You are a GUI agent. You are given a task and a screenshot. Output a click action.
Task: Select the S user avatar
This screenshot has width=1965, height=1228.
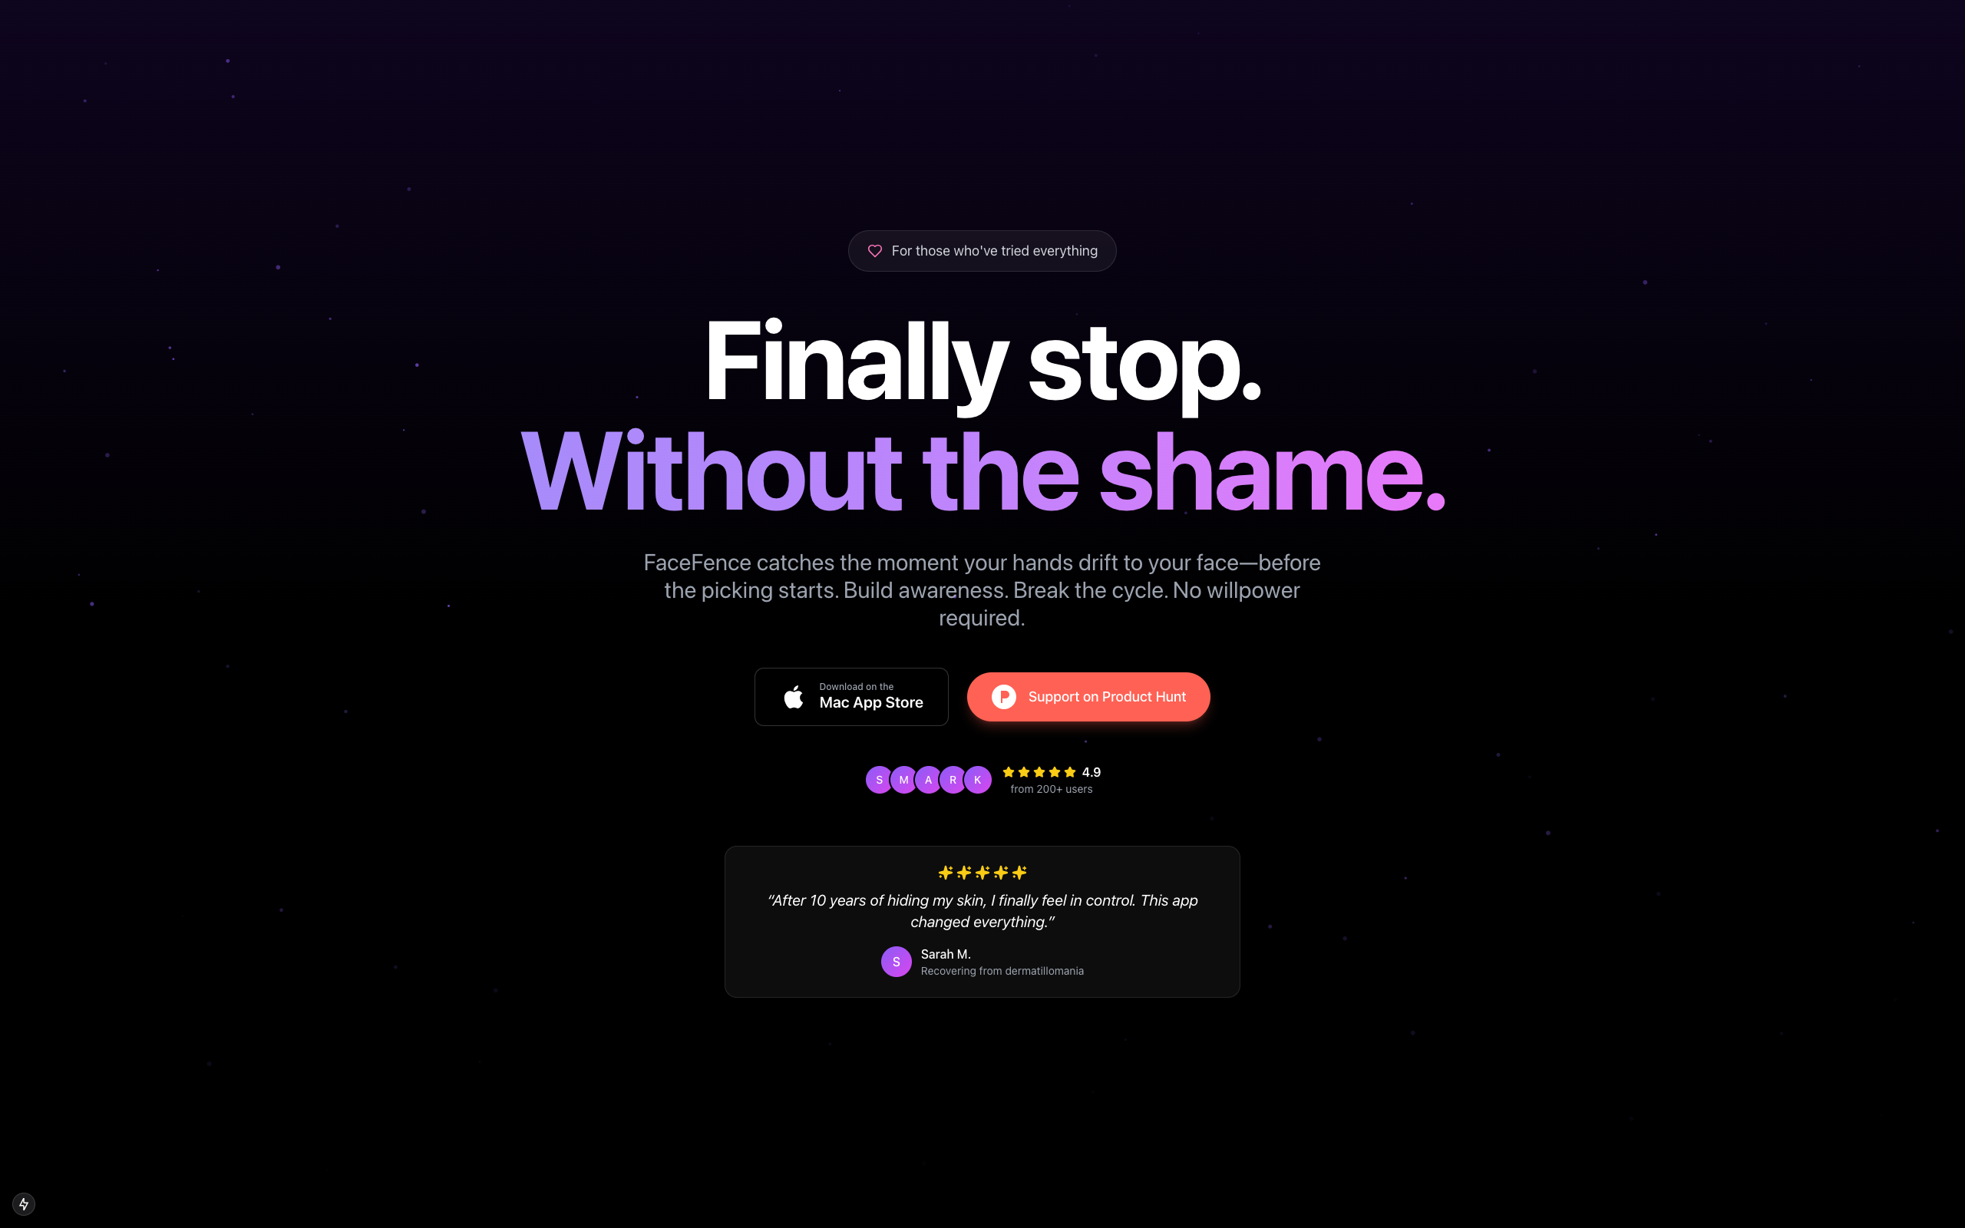[879, 780]
